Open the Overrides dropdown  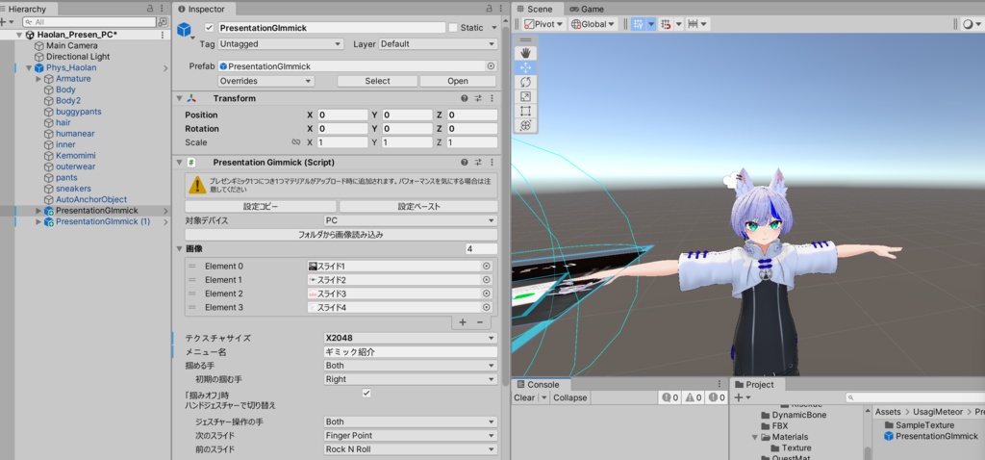point(265,81)
